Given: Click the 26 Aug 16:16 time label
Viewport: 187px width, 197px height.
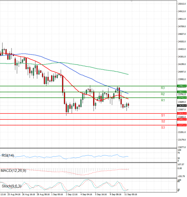Looking at the screenshot, I should pyautogui.click(x=29, y=195).
